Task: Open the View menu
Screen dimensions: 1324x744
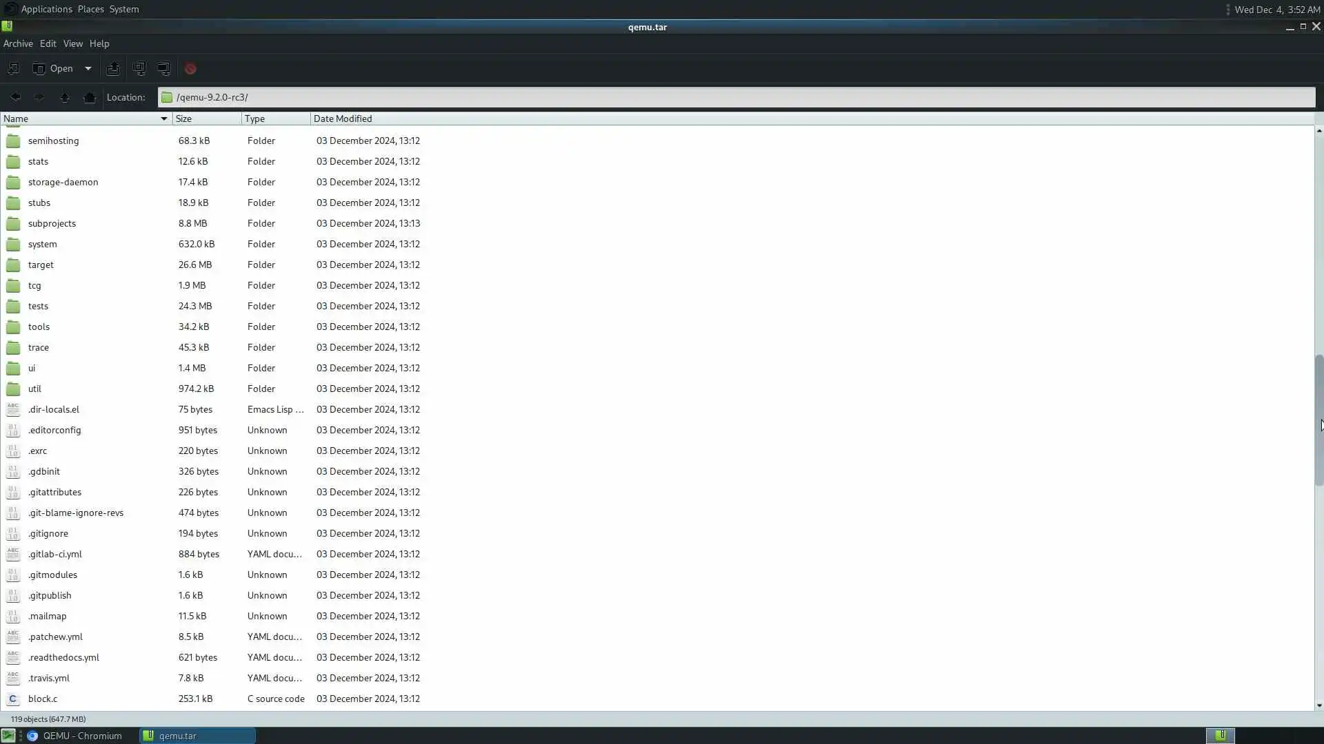Action: click(72, 43)
